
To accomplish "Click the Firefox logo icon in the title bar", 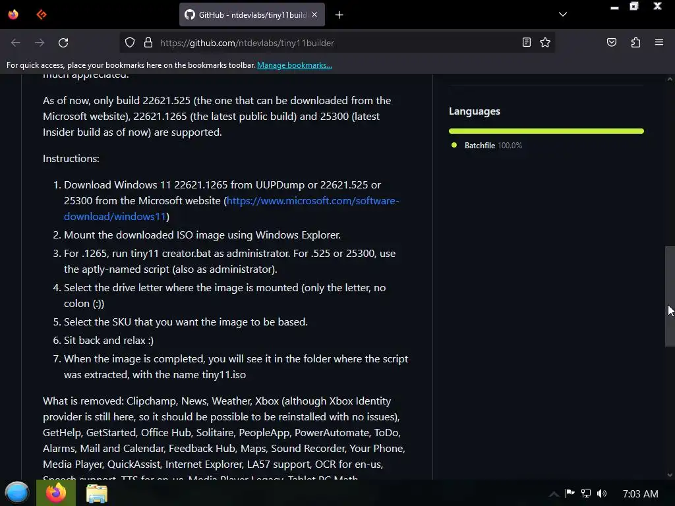I will [x=13, y=14].
